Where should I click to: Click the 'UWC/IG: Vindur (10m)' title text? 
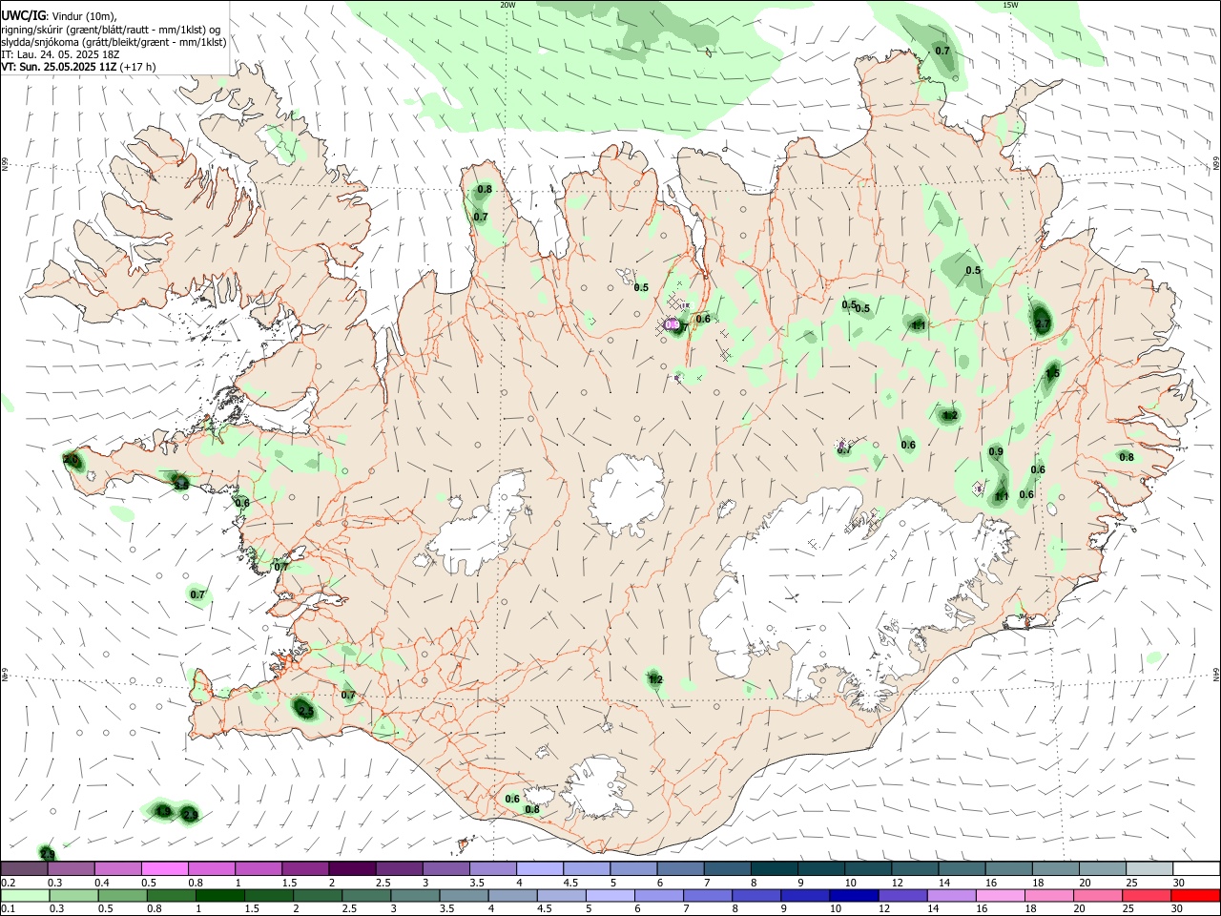click(59, 16)
